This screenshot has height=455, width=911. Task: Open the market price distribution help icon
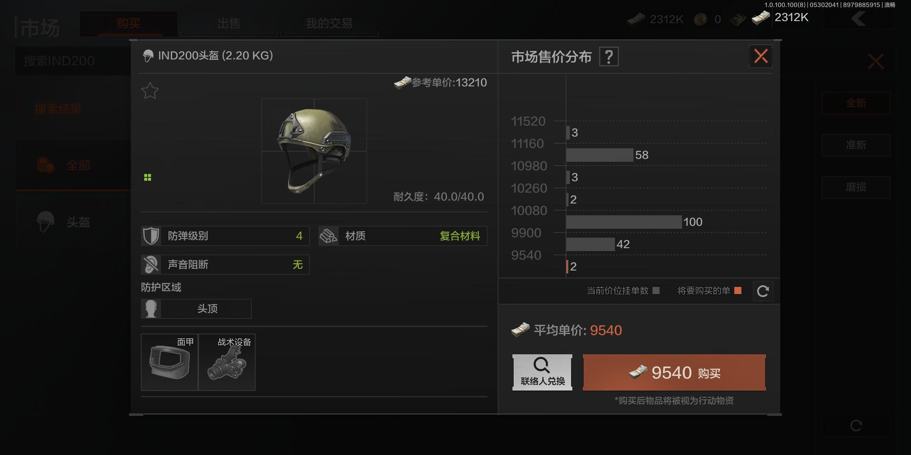click(609, 56)
